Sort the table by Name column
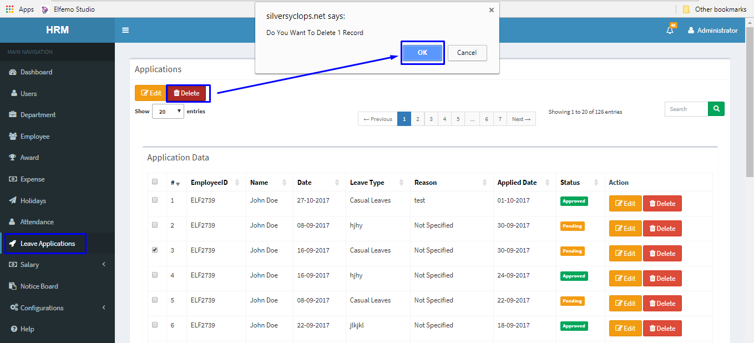Viewport: 754px width, 343px height. (270, 183)
